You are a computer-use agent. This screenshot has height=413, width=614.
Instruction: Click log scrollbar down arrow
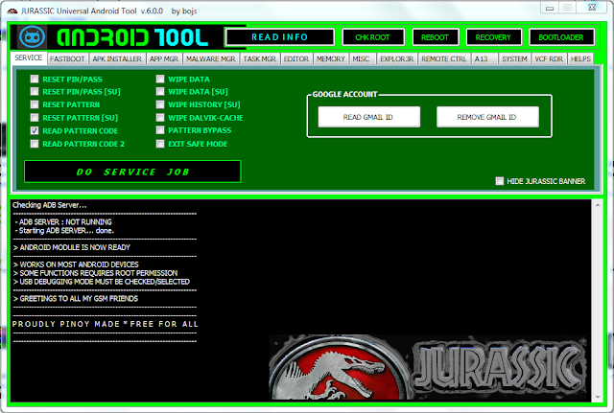pyautogui.click(x=598, y=397)
